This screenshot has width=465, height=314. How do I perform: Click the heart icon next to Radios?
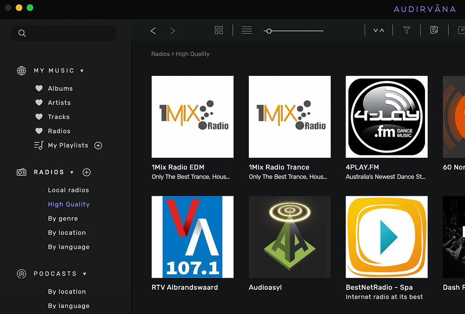39,131
